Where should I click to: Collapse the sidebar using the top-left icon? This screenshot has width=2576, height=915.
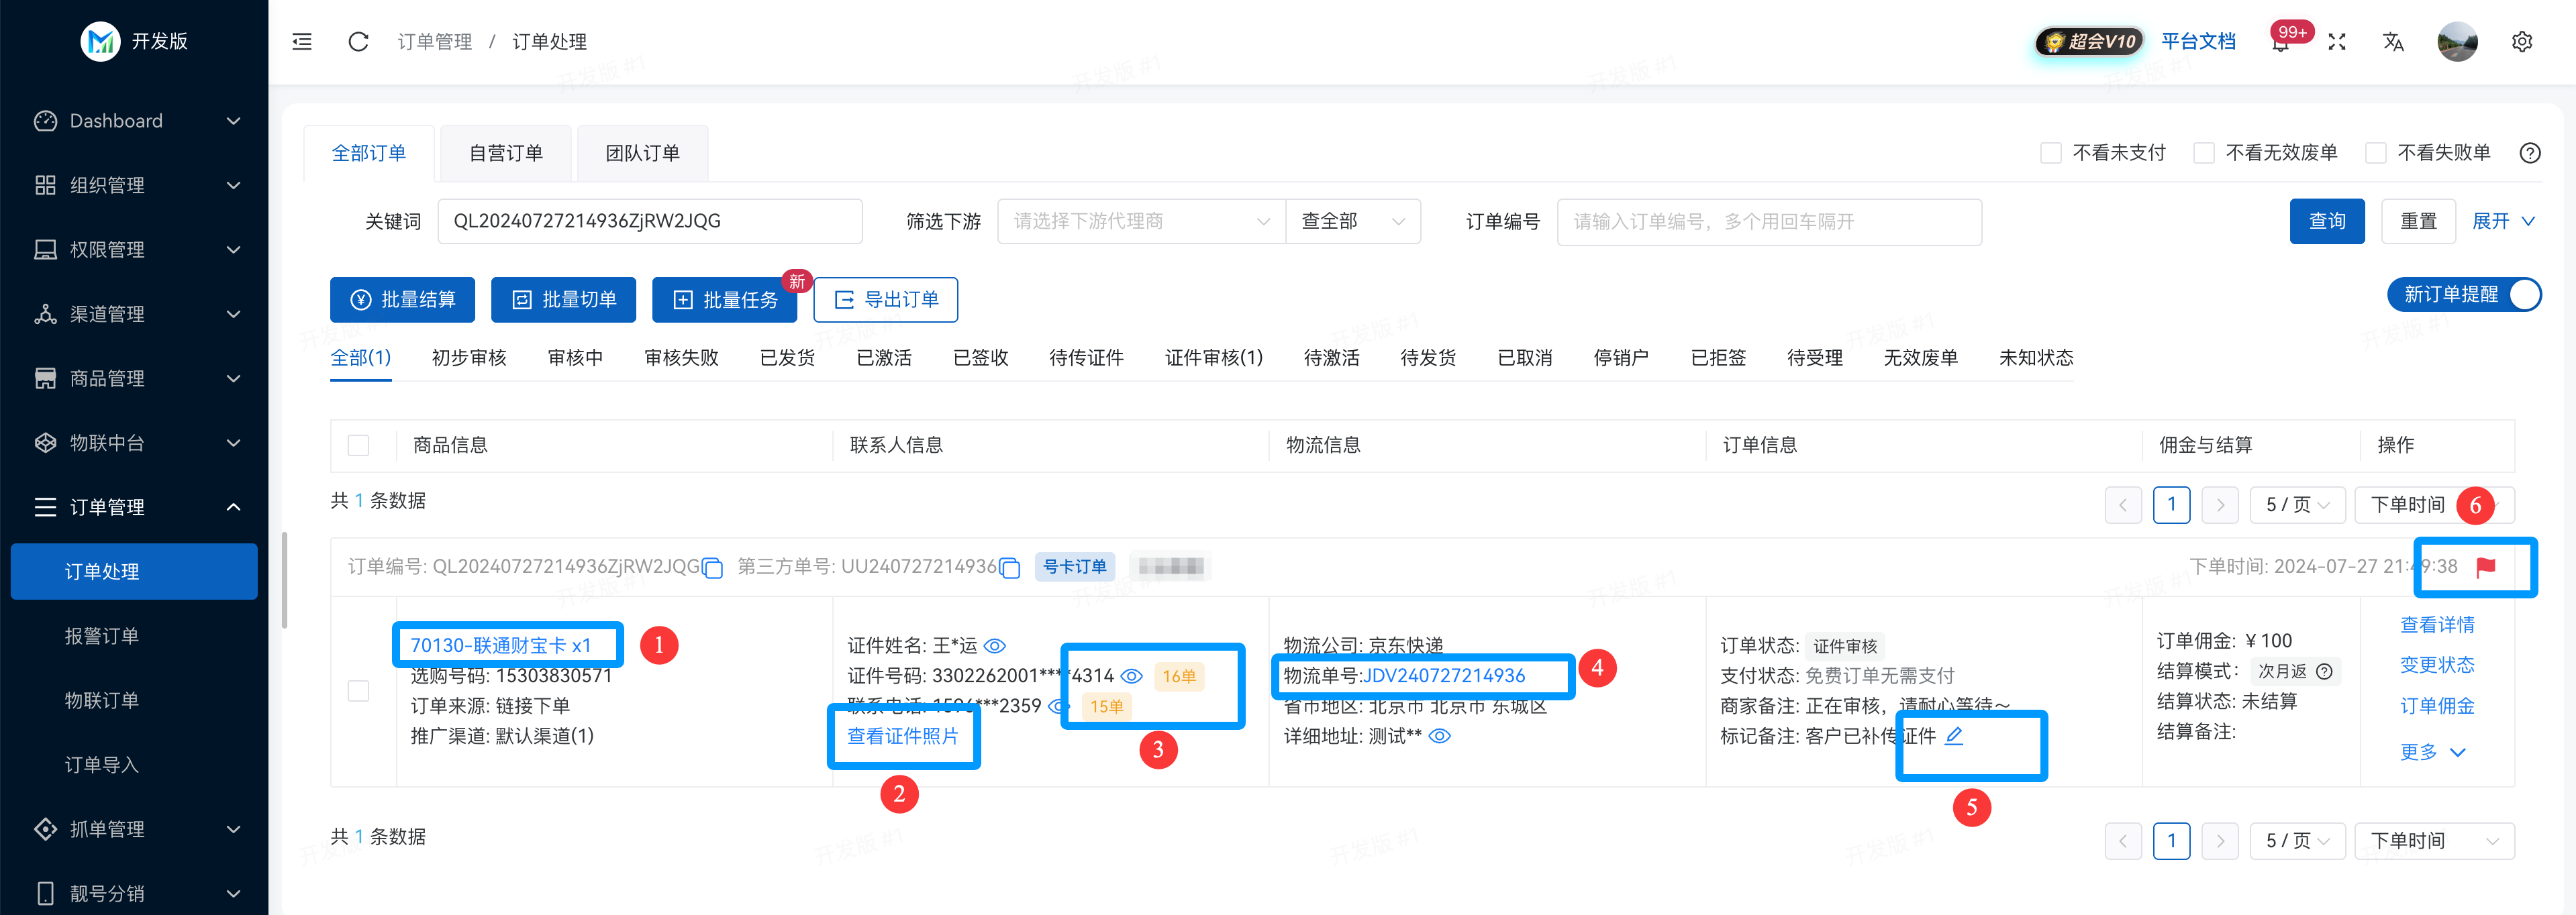coord(301,41)
